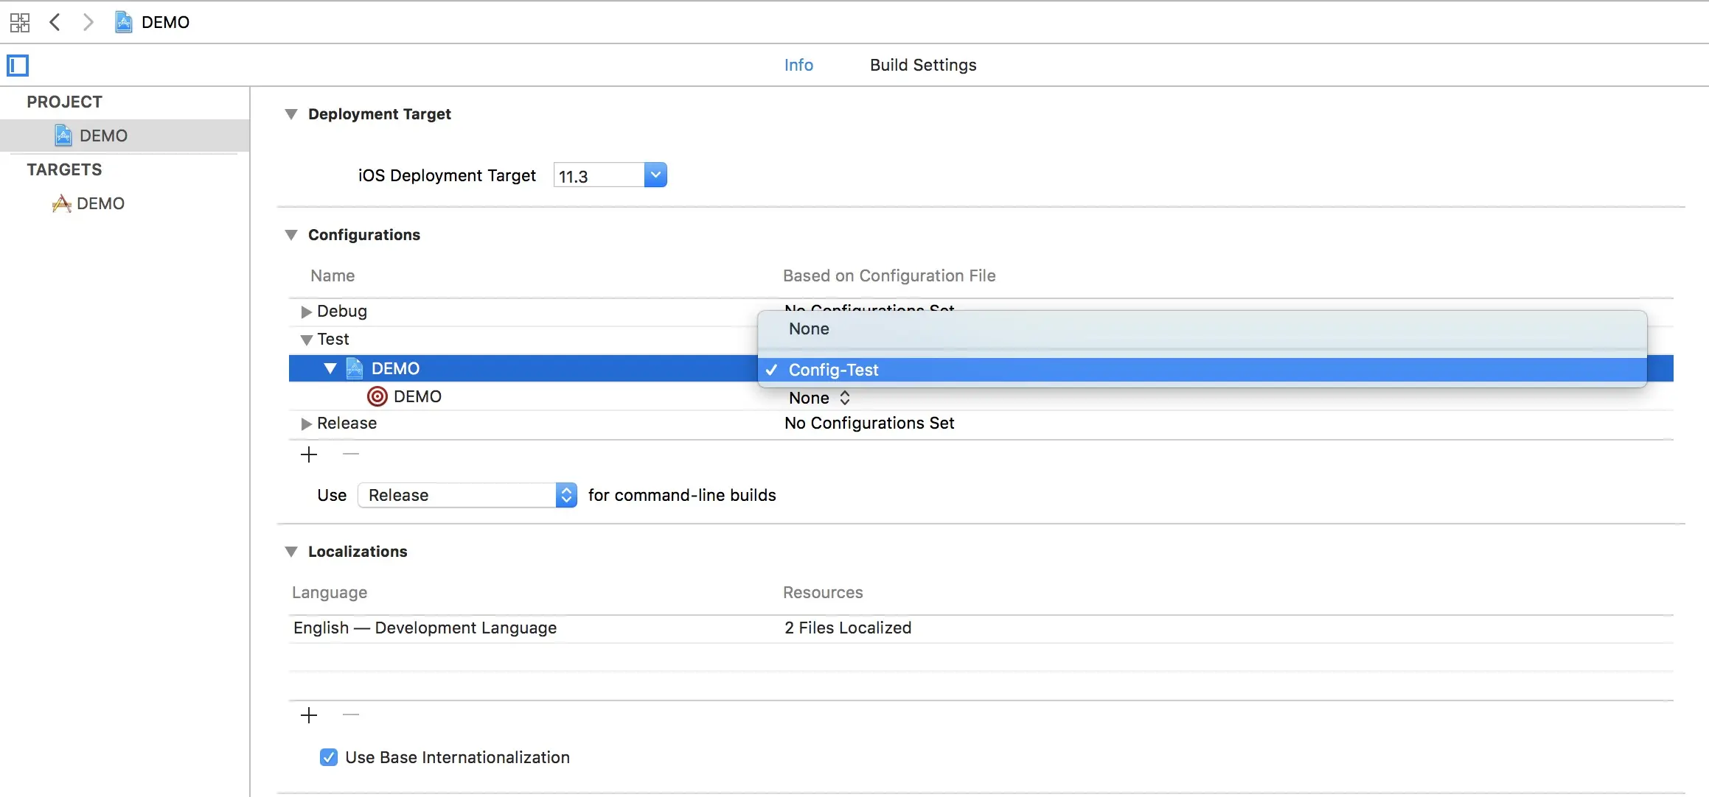Viewport: 1709px width, 797px height.
Task: Click the red DEMO target bullseye icon
Action: coord(377,397)
